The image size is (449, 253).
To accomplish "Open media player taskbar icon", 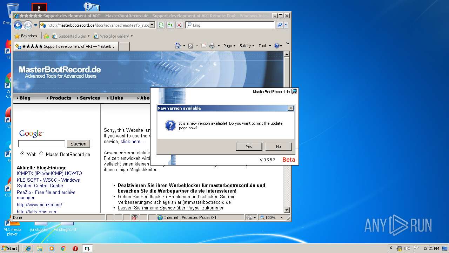I will [52, 248].
